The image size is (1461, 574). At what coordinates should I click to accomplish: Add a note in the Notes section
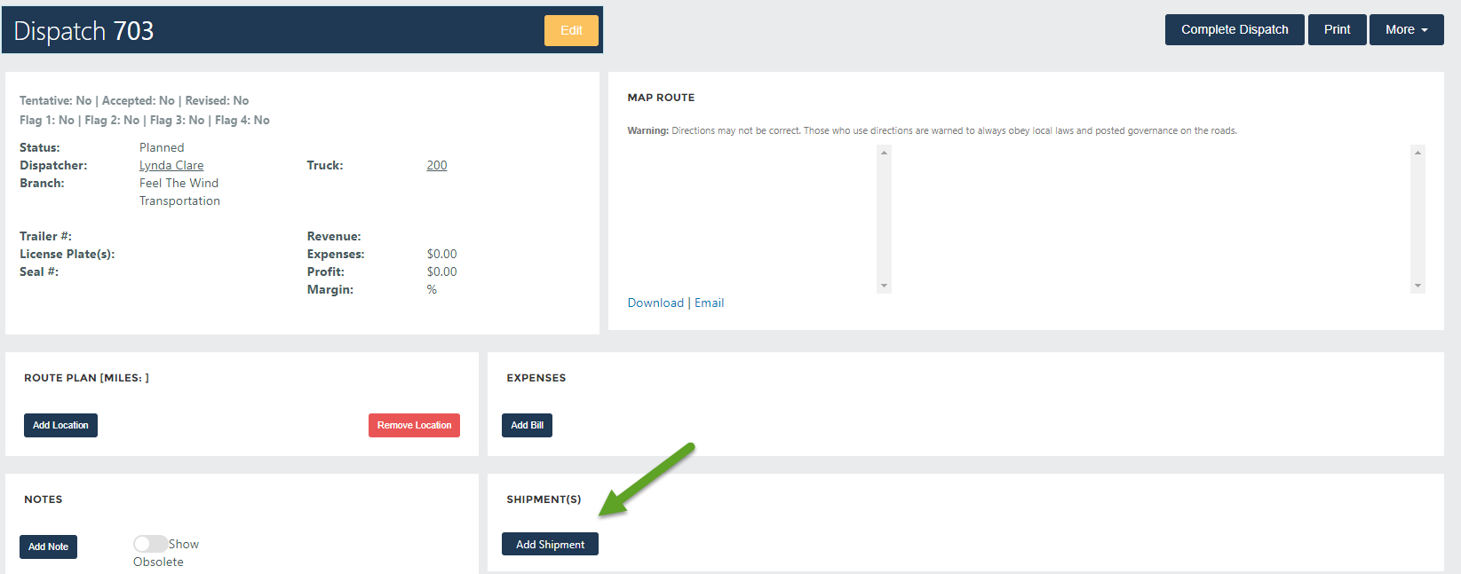click(48, 546)
